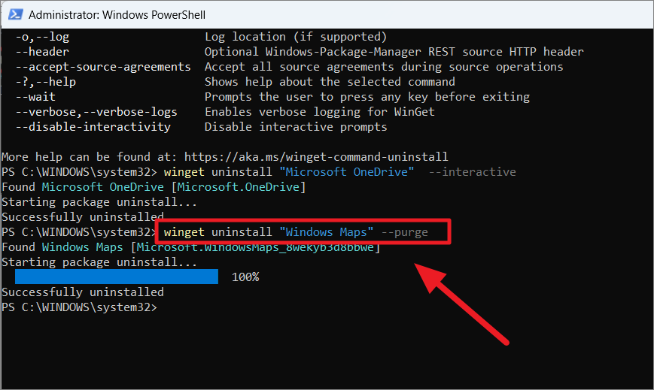Image resolution: width=654 pixels, height=390 pixels.
Task: Click the -o,--log option text
Action: tap(42, 37)
